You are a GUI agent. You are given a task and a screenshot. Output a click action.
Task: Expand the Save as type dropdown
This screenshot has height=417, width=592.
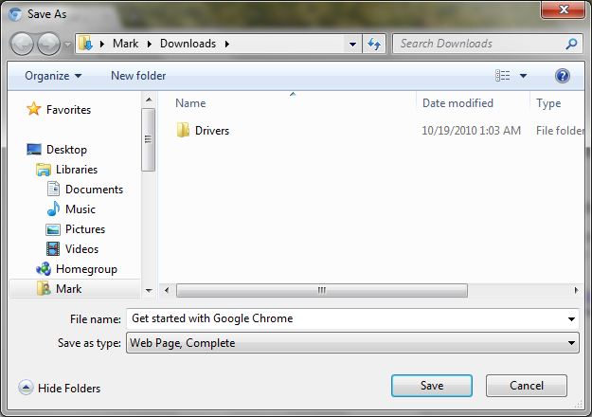(571, 343)
